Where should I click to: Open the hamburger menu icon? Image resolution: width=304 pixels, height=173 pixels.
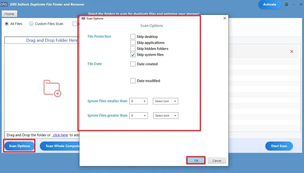point(286,4)
